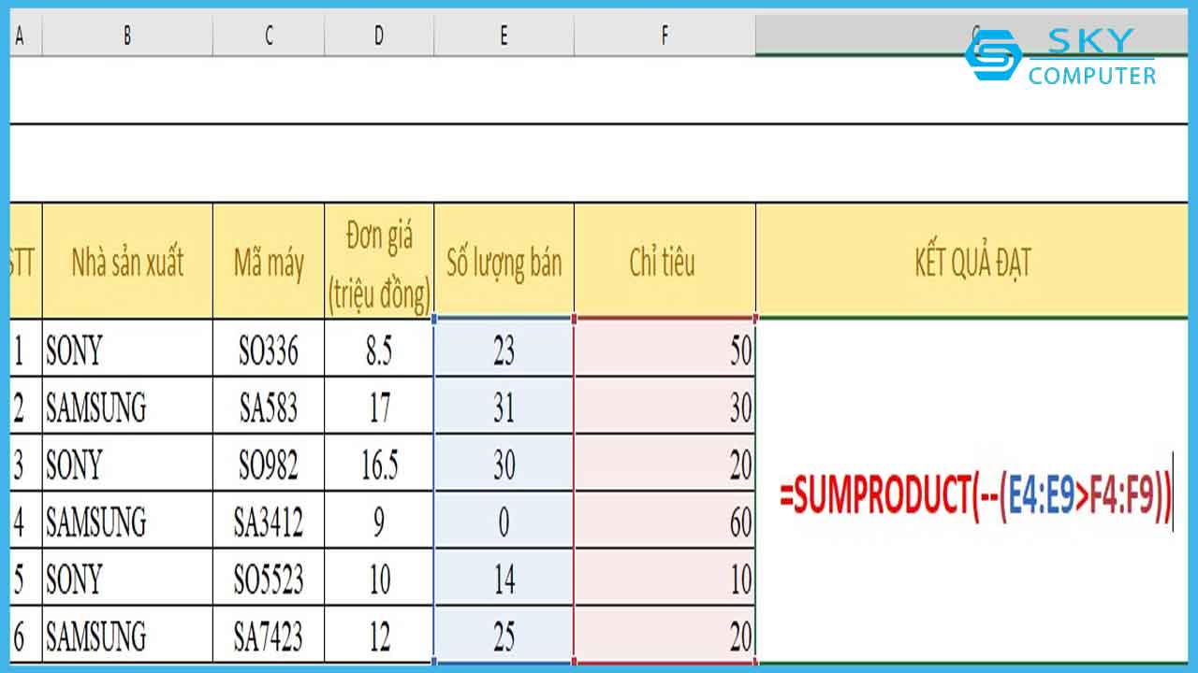Click STT number 4 cell
Viewport: 1198px width, 673px height.
coord(25,521)
